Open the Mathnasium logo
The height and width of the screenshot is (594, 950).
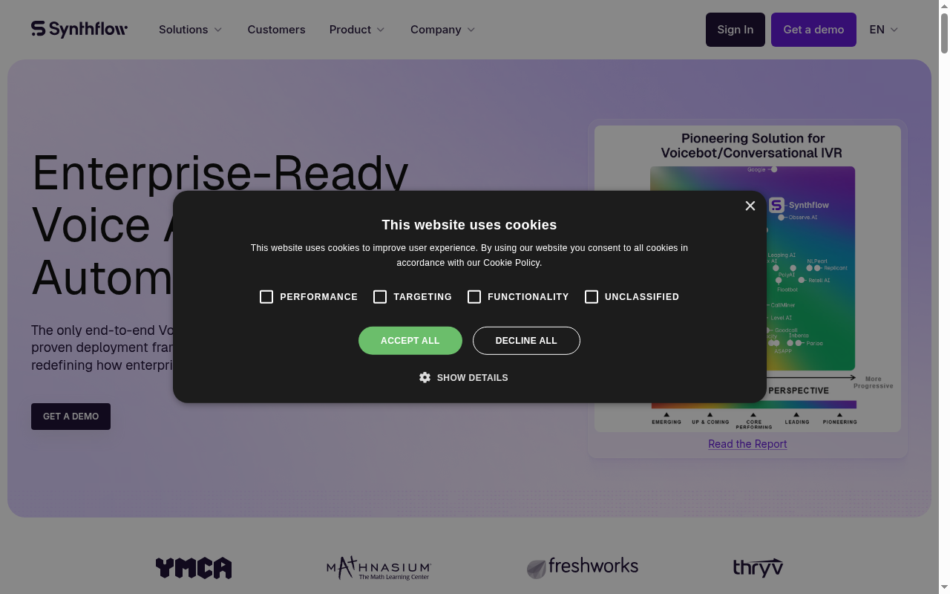point(379,568)
